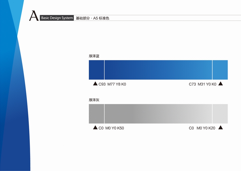
Task: Click the large letter A logo
Action: point(34,16)
